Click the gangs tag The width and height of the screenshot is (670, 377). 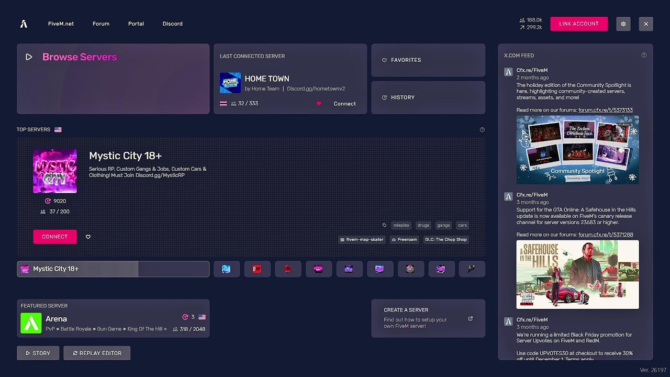click(x=443, y=225)
